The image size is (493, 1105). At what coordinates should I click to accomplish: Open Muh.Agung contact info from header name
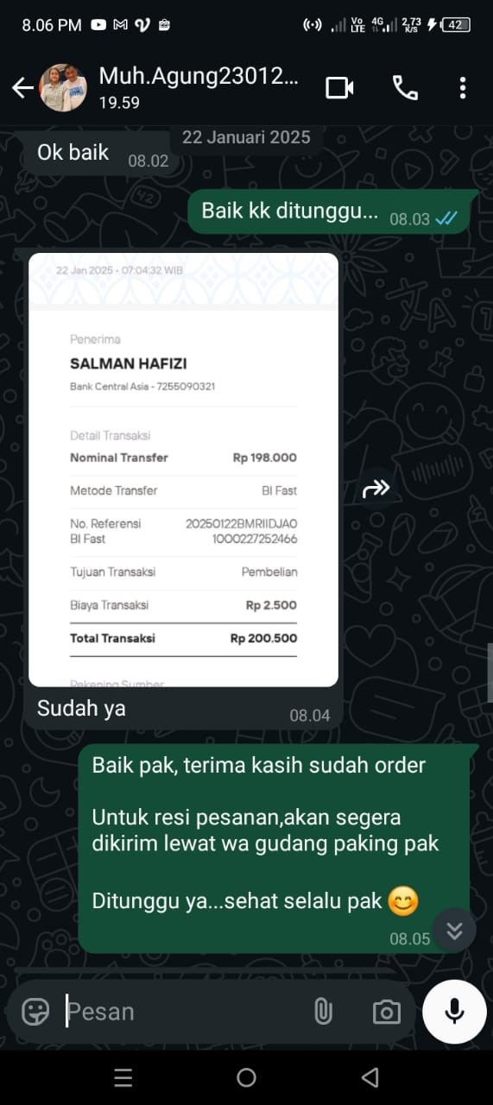point(199,76)
